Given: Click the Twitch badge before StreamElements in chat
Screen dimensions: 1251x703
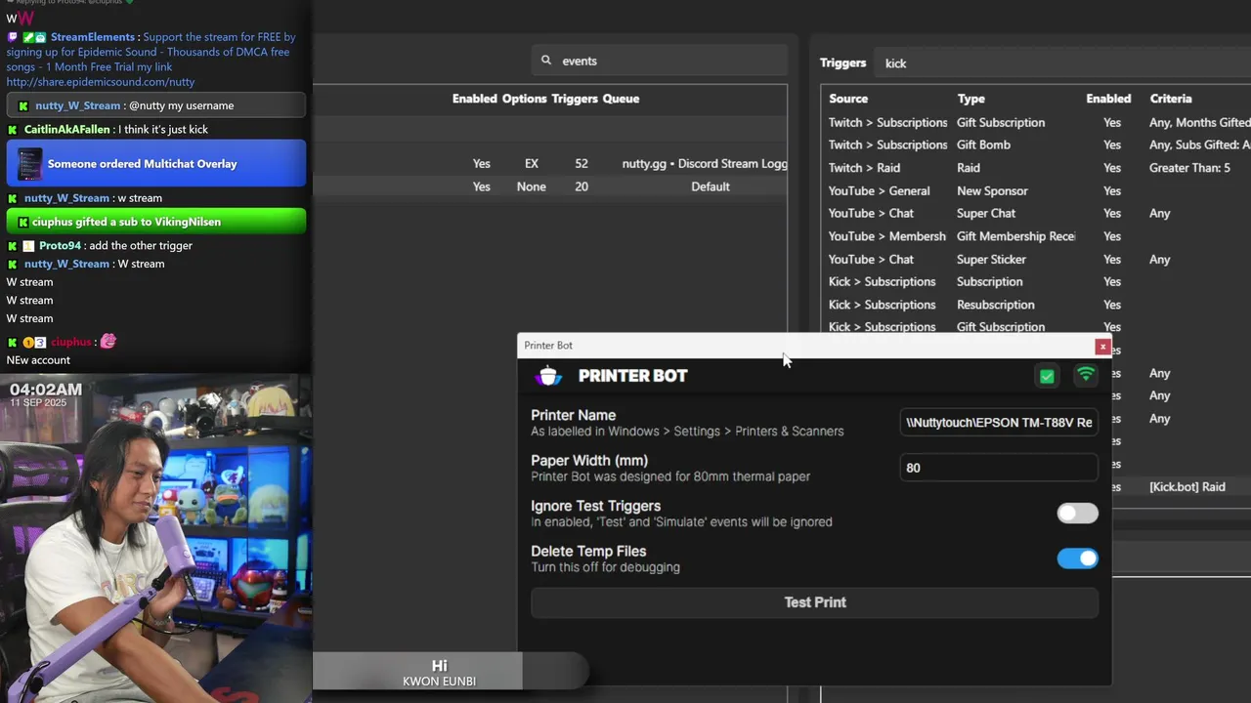Looking at the screenshot, I should coord(13,37).
